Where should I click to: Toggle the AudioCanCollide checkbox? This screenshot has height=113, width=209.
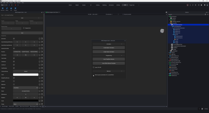(x=14, y=48)
